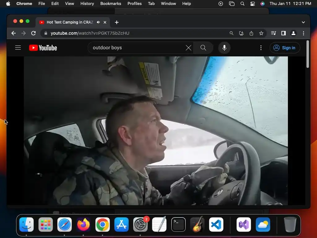Select the Hot Tent Camping tab
Image resolution: width=317 pixels, height=238 pixels.
point(70,22)
